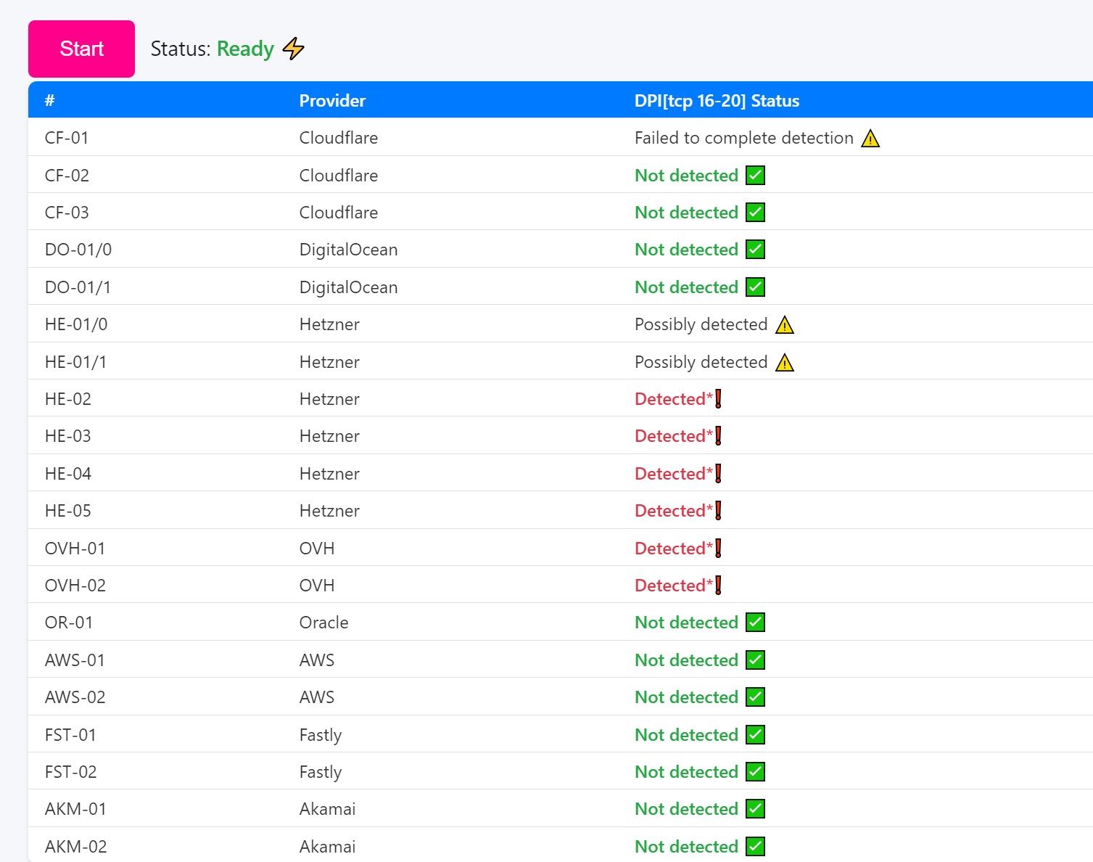
Task: Click the green checkmark in the AWS-02 row
Action: pyautogui.click(x=756, y=697)
